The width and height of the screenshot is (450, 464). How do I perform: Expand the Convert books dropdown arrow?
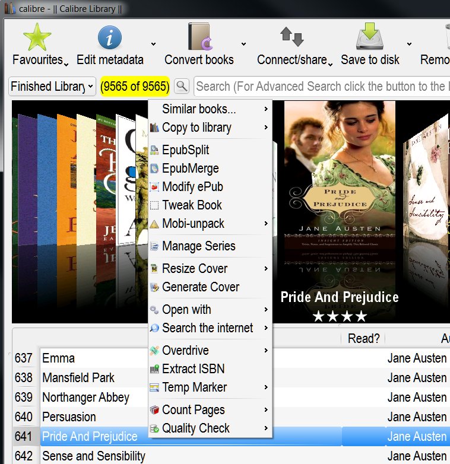(x=243, y=44)
